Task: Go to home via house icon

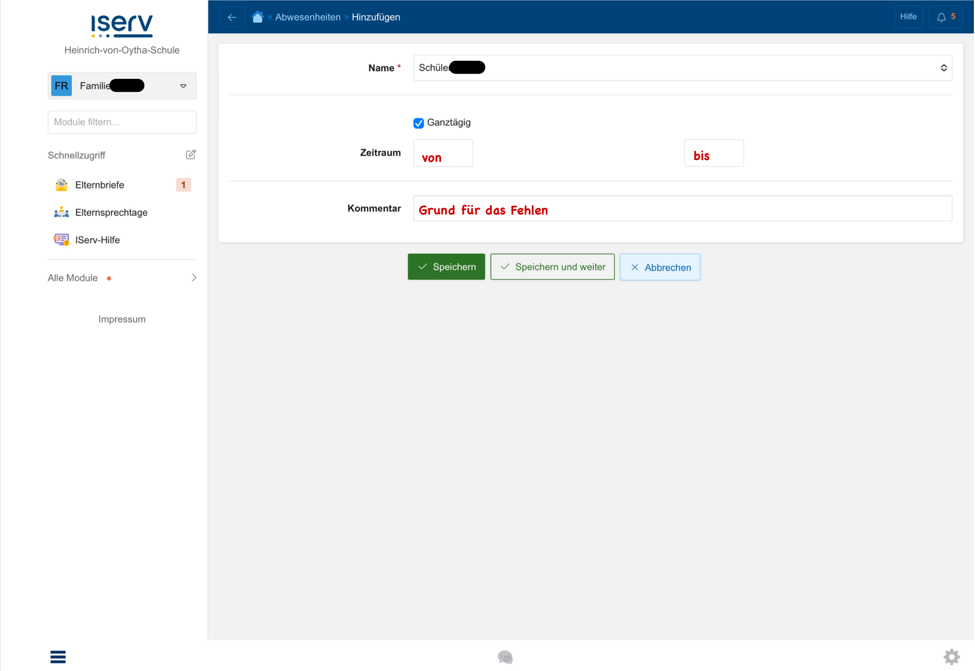Action: 257,17
